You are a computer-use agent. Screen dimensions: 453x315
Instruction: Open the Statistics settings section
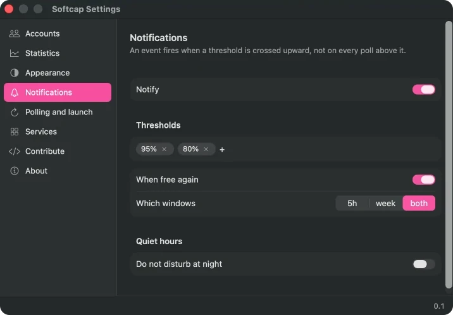click(58, 53)
